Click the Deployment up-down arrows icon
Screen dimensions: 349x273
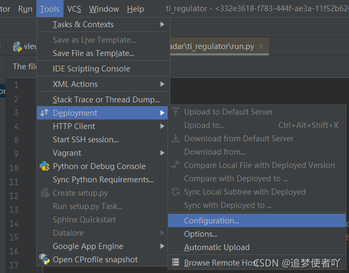pos(44,113)
